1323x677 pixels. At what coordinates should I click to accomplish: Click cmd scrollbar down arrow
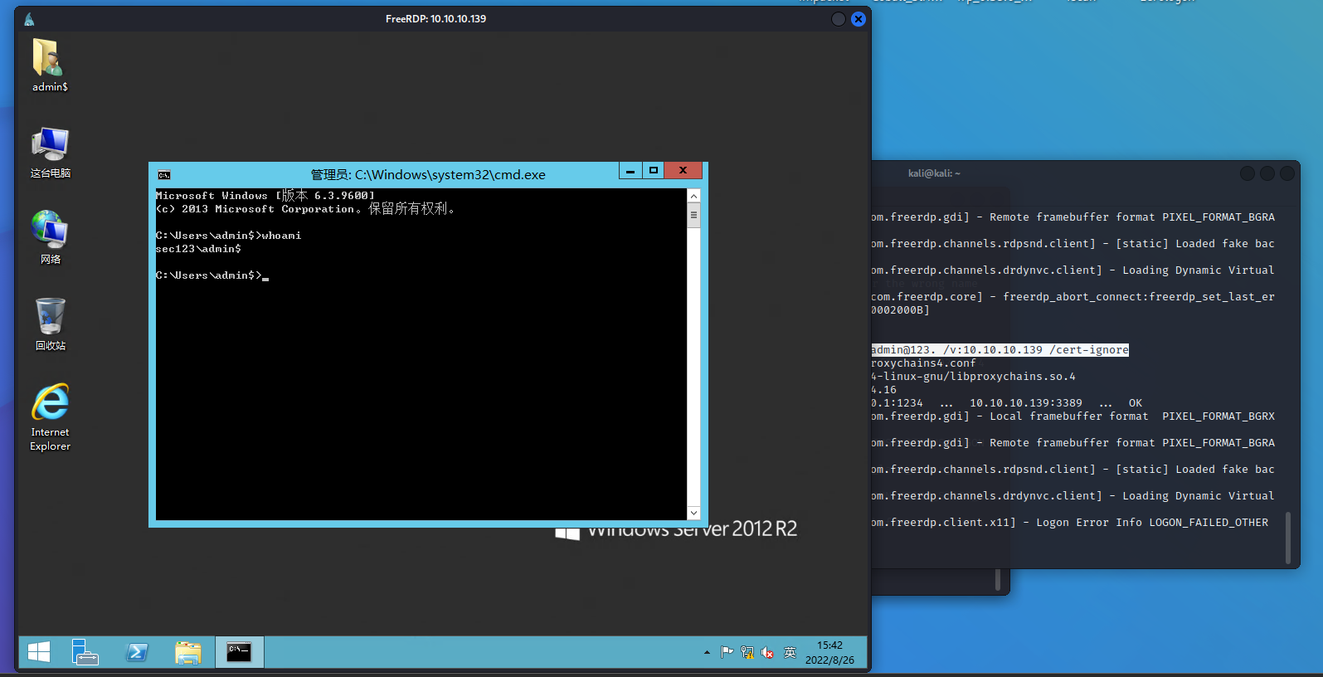coord(693,513)
